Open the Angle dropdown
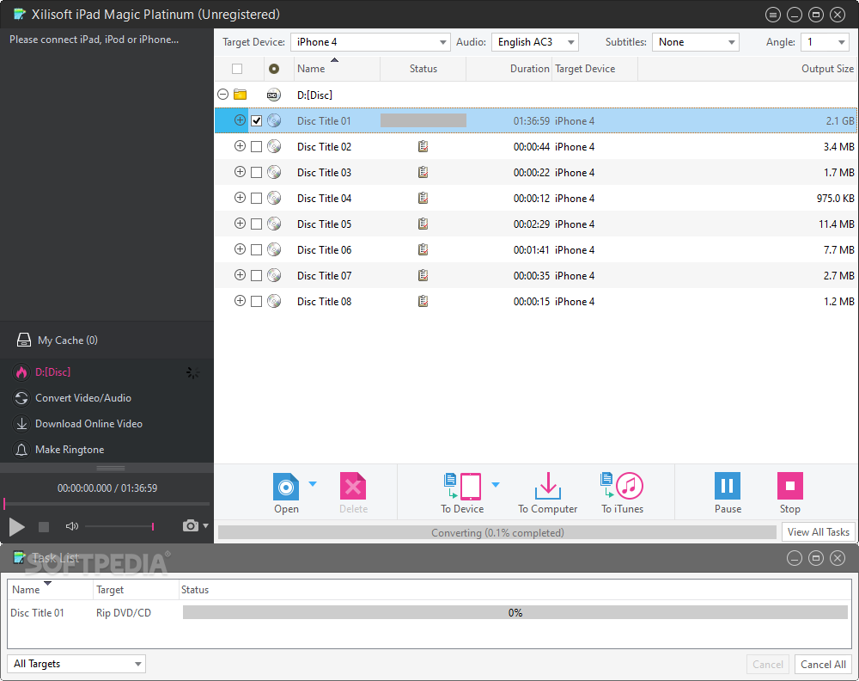The width and height of the screenshot is (859, 681). [825, 42]
